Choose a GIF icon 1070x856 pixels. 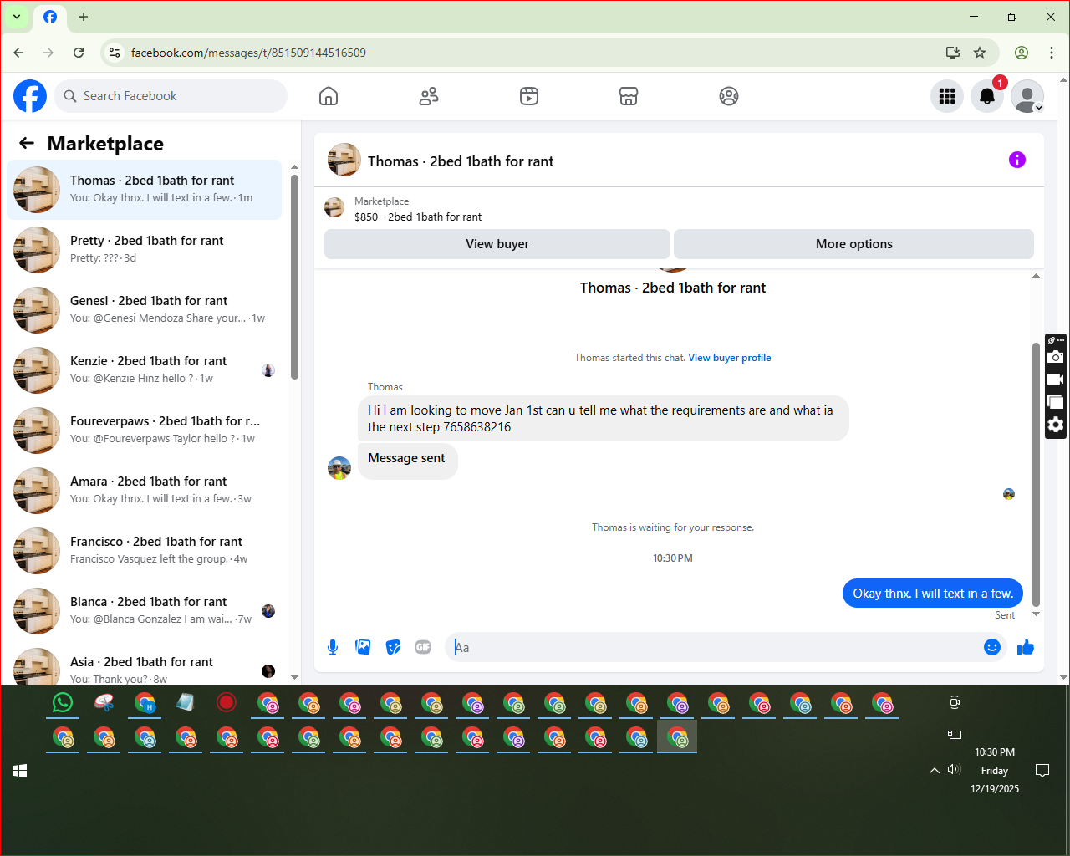(423, 647)
